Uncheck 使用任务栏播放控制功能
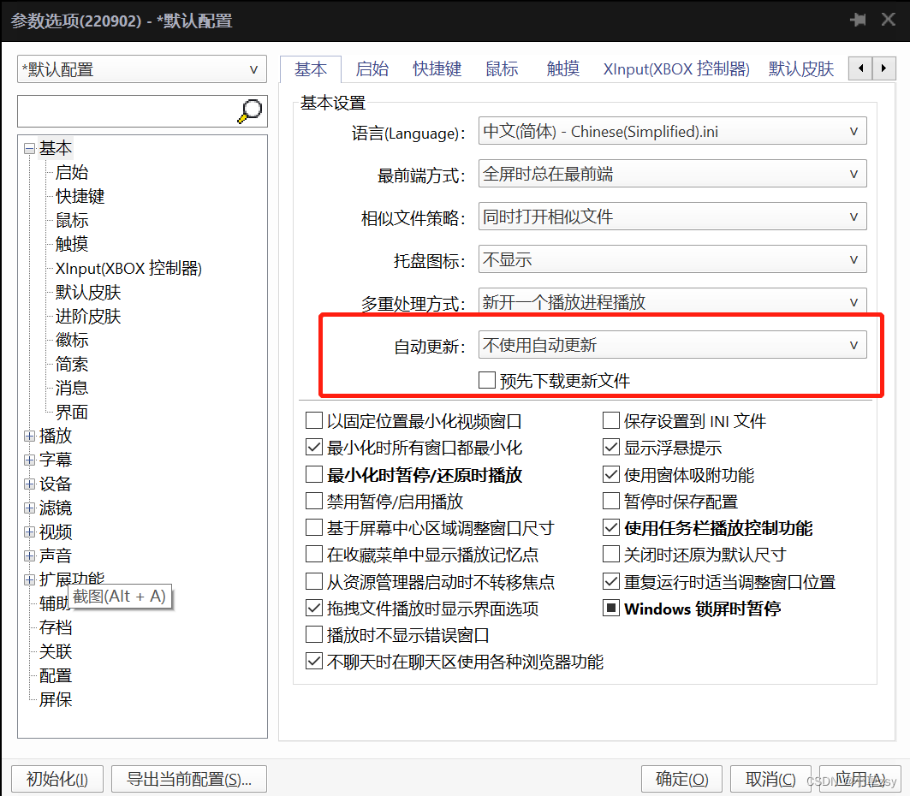 tap(611, 528)
